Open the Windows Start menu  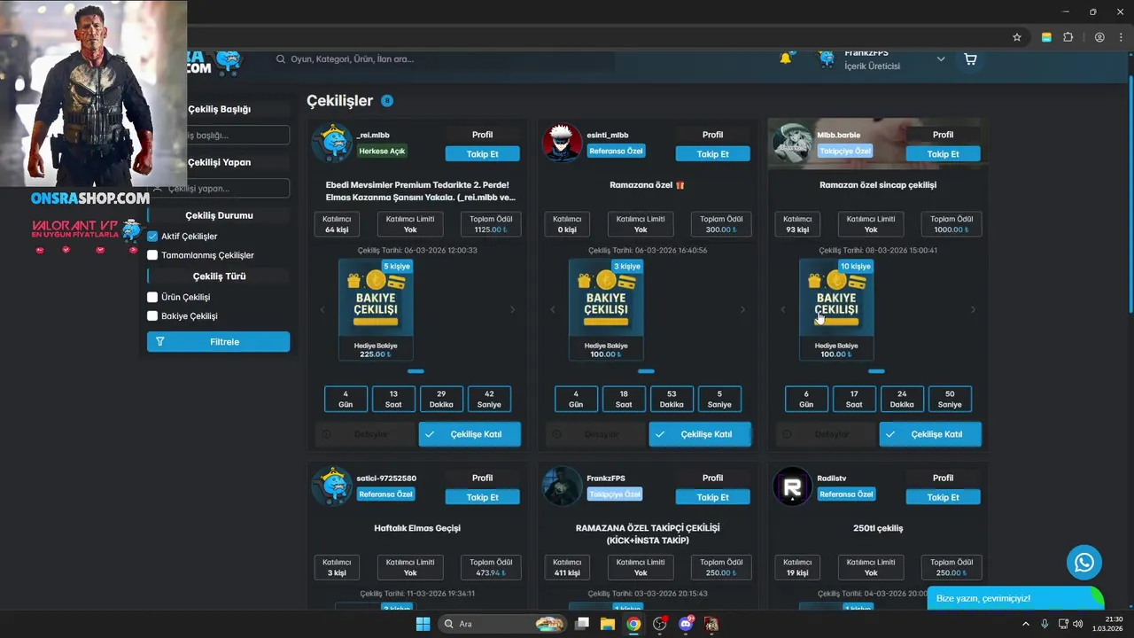[x=423, y=624]
